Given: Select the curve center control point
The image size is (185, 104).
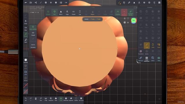Looking at the screenshot, I should pos(80,49).
